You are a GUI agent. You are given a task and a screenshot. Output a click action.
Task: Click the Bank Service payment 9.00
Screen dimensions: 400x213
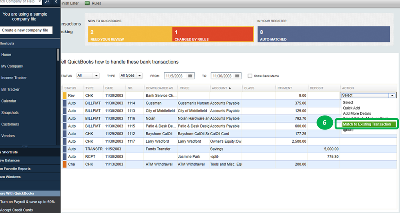(303, 96)
